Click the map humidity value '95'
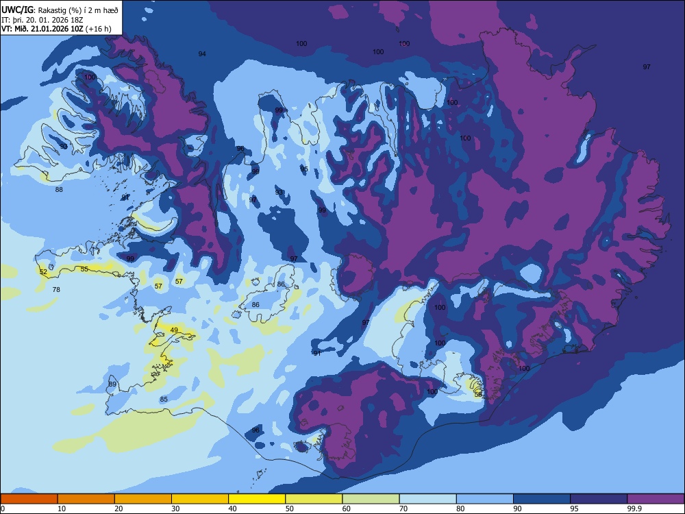This screenshot has height=514, width=685. [304, 169]
